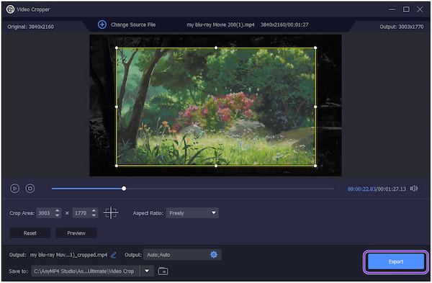This screenshot has width=432, height=283.
Task: Click the current time 00:00:22.03
Action: pos(361,189)
